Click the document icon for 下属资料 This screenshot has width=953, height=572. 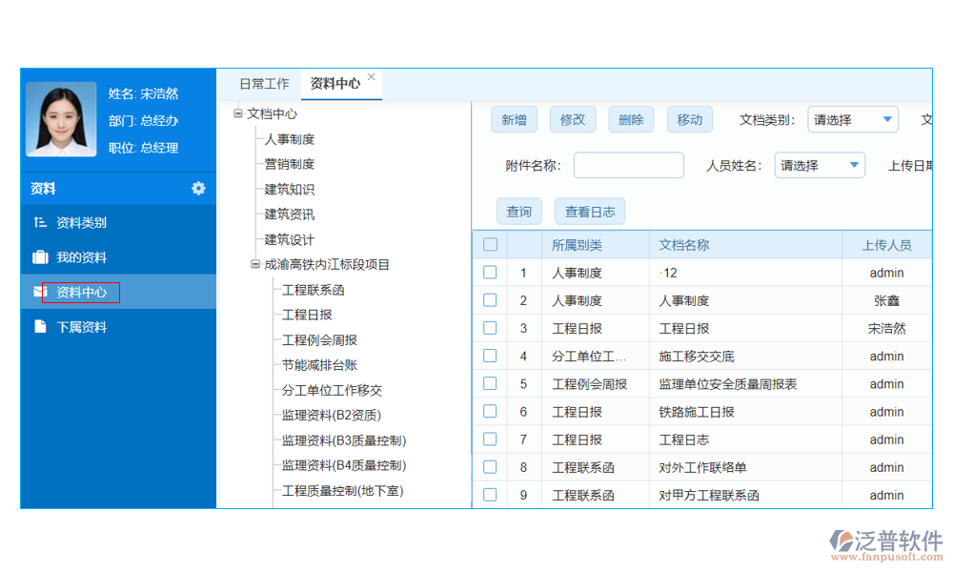(38, 327)
